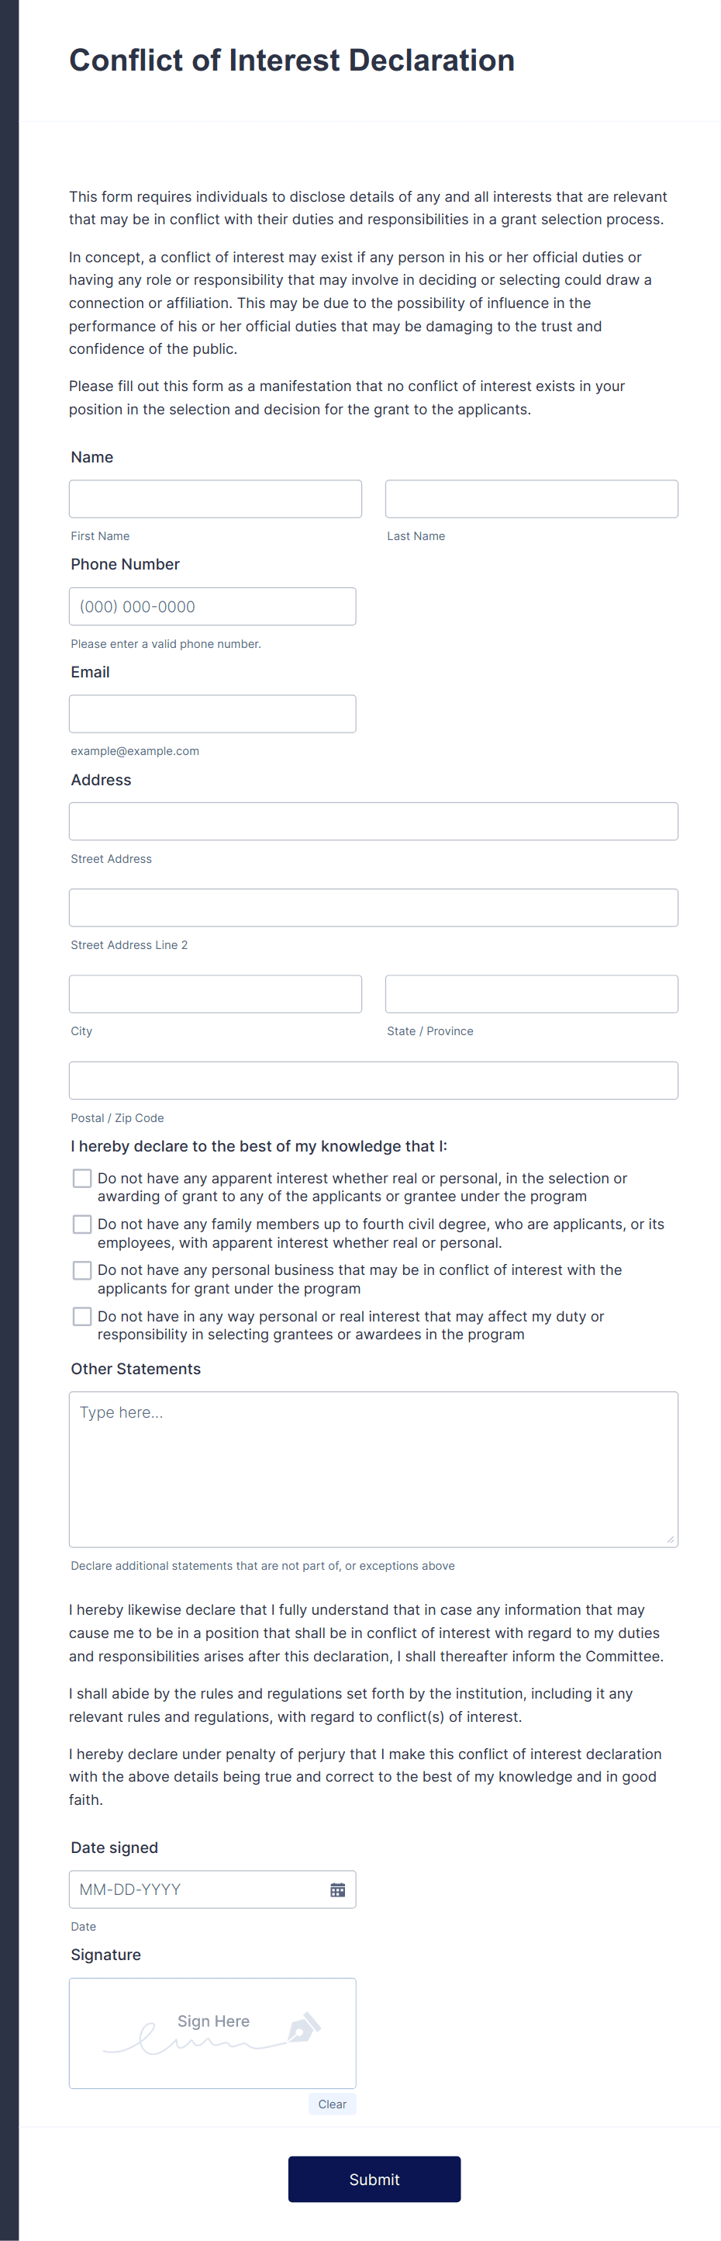Select the Date signed MM-DD-YYYY field
The image size is (721, 2241).
[x=200, y=1889]
